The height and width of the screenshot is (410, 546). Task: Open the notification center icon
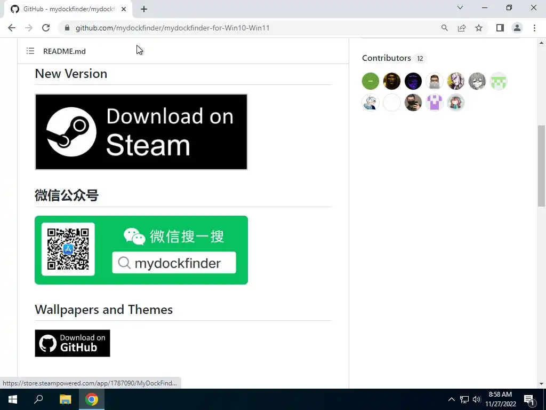(x=529, y=400)
